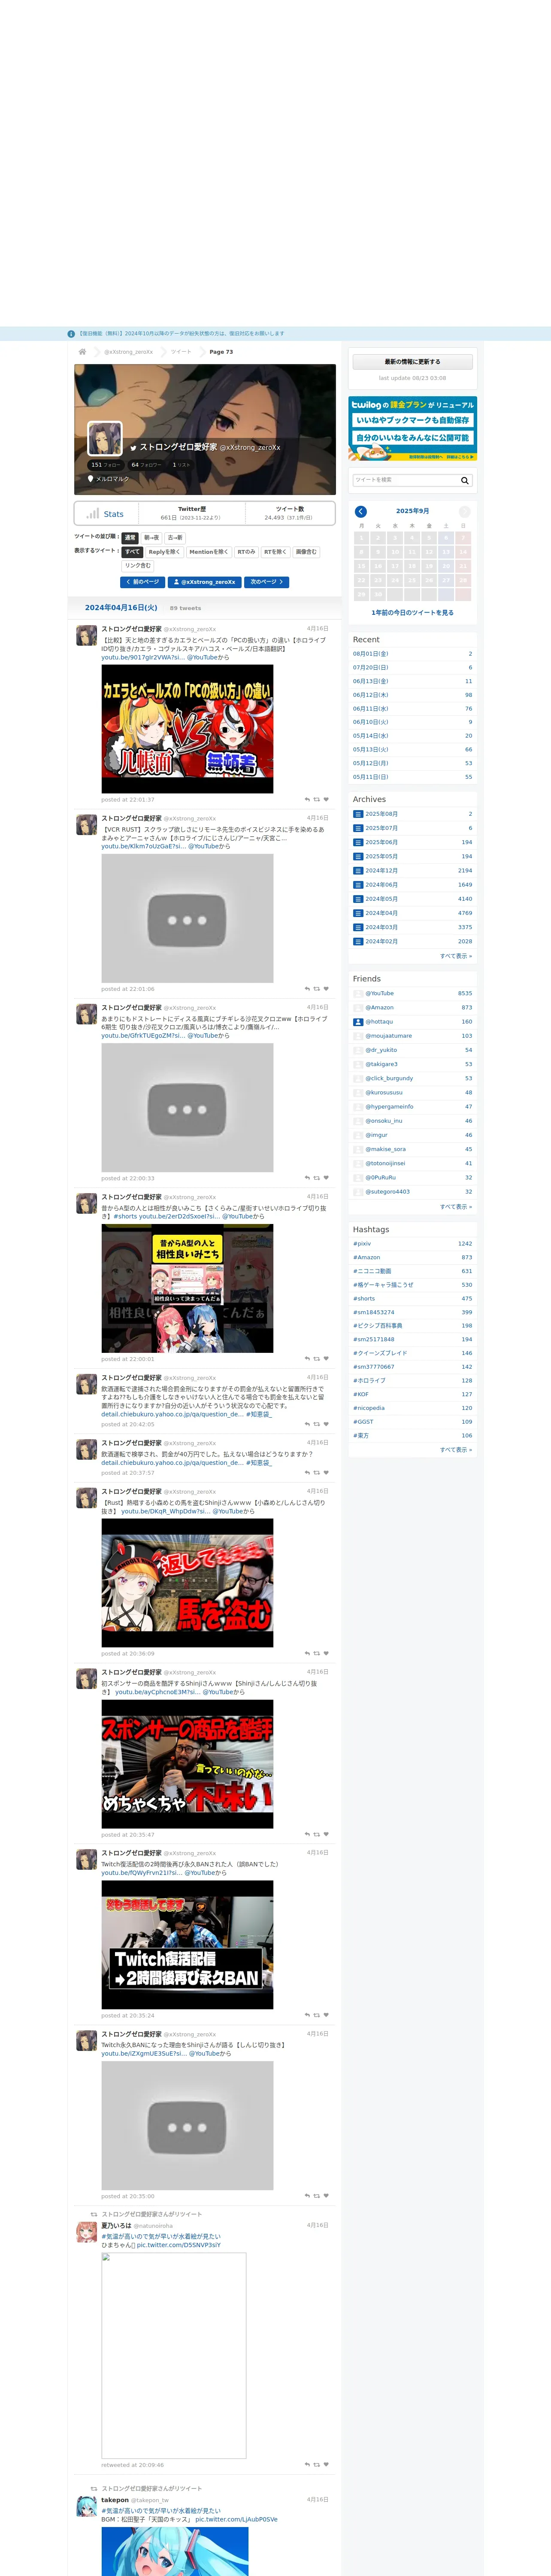551x2576 pixels.
Task: Open 馬を盗む video thumbnail
Action: click(x=187, y=1583)
